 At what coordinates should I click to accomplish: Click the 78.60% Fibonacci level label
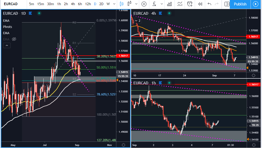coord(106,94)
